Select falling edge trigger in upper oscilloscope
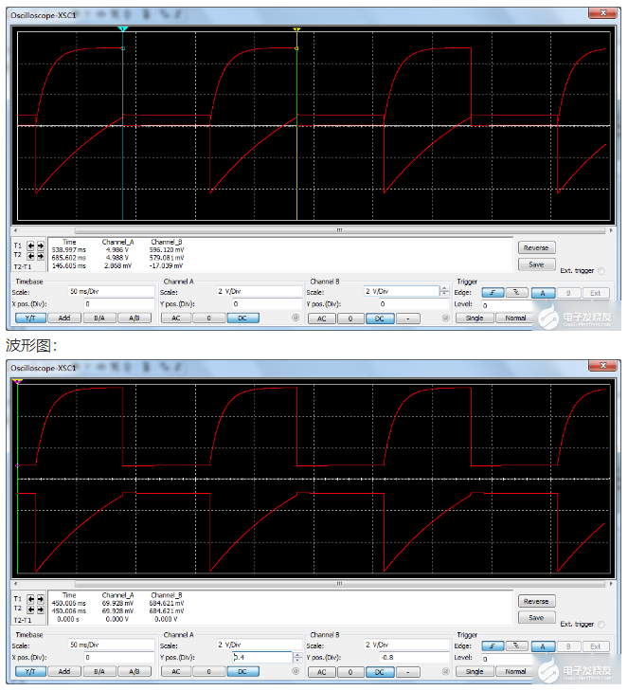Screen dimensions: 628x691 tap(517, 292)
